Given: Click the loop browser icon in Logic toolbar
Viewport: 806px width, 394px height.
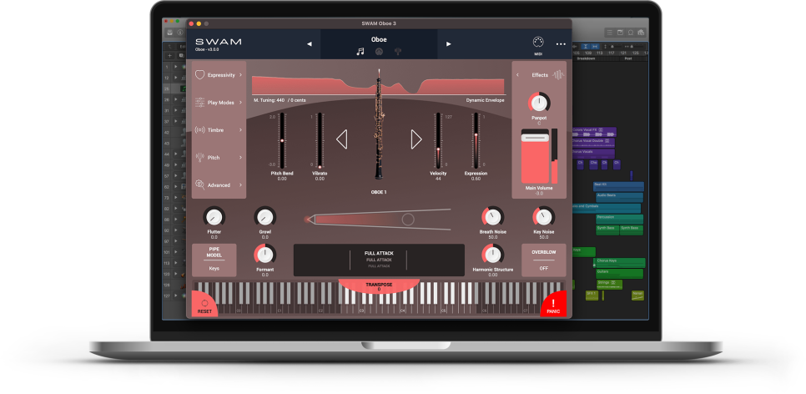Looking at the screenshot, I should [x=631, y=33].
